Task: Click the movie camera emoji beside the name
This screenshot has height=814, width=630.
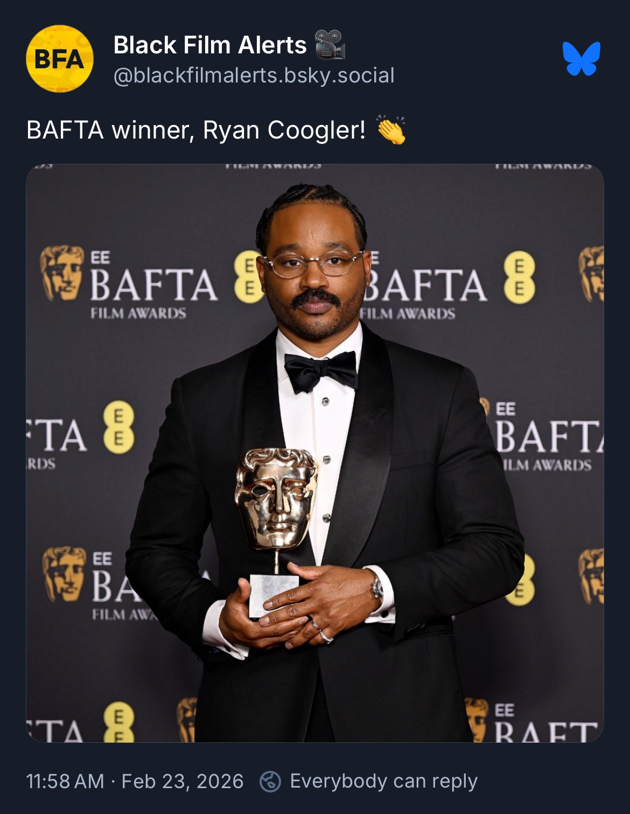Action: (x=330, y=45)
